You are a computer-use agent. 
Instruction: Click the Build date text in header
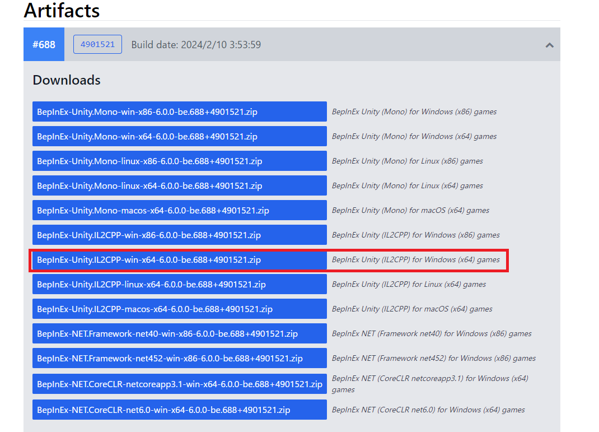coord(196,45)
